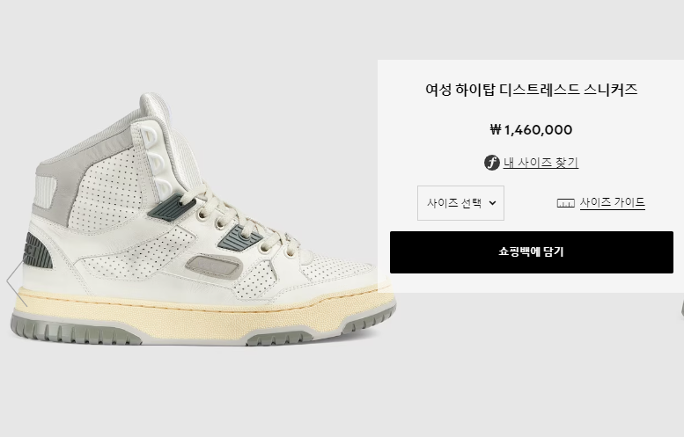Add item with 쇼핑백에 담기 button
This screenshot has width=684, height=437.
532,252
